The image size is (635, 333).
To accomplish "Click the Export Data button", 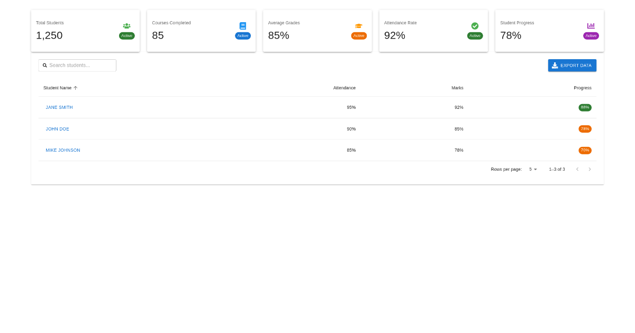I will tap(572, 65).
